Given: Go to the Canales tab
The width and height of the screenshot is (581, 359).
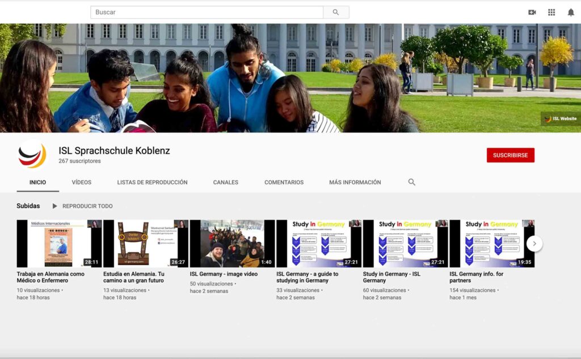Looking at the screenshot, I should coord(226,182).
